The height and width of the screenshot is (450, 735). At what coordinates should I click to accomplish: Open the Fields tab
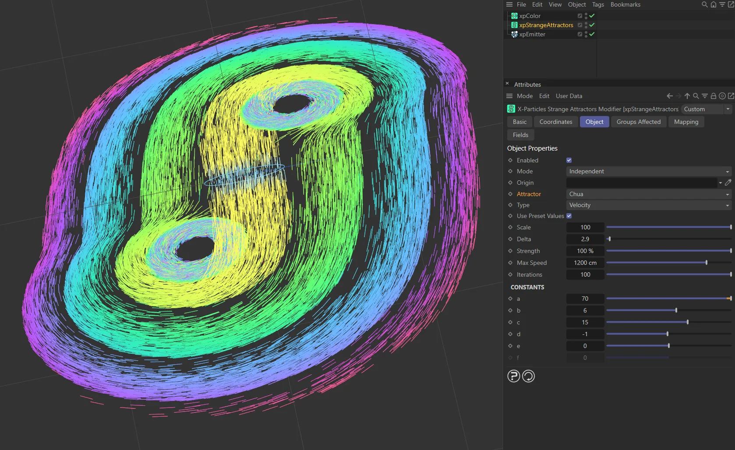click(x=520, y=135)
